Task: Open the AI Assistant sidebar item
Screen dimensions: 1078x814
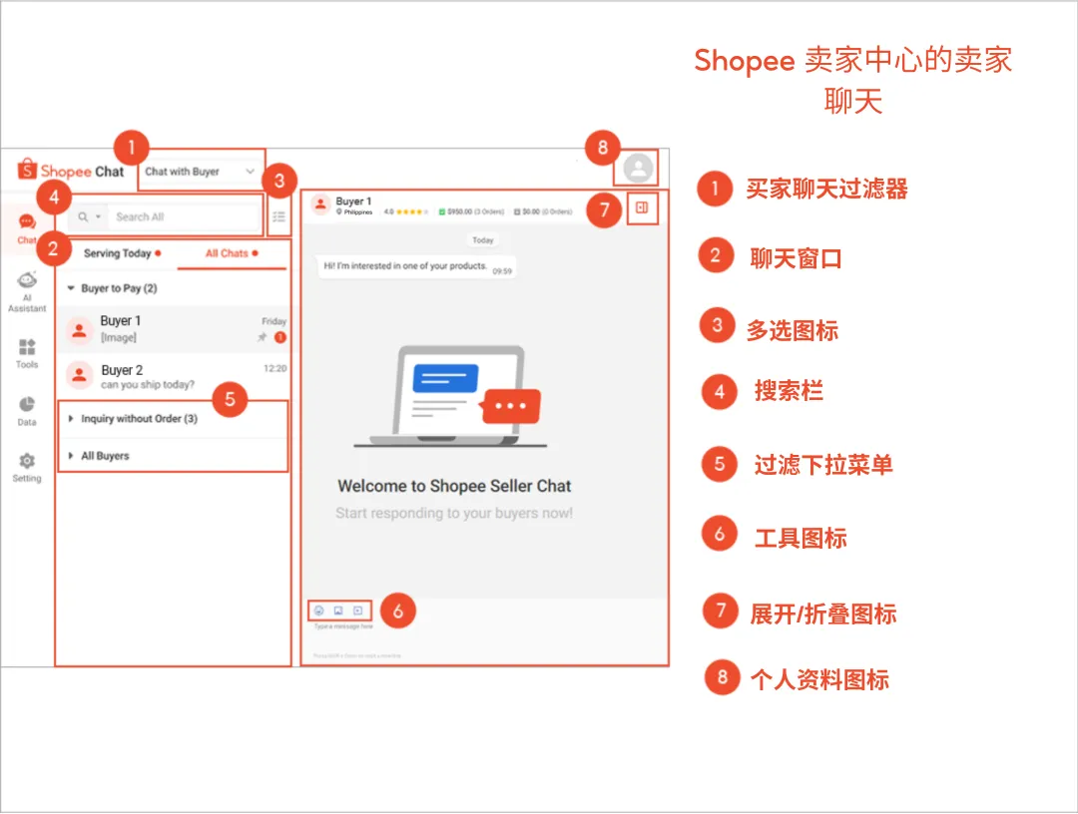Action: click(27, 292)
